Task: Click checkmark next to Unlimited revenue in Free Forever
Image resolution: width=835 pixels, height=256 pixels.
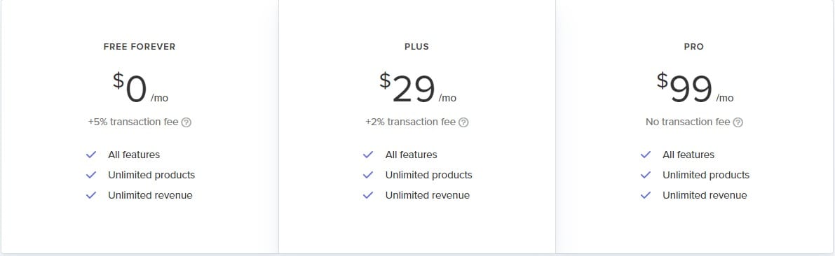Action: pyautogui.click(x=91, y=195)
